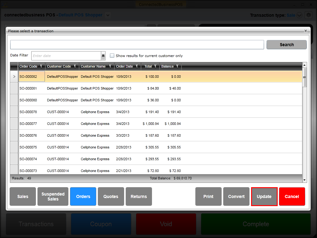Open the Balance column filter
The image size is (317, 238).
click(177, 66)
